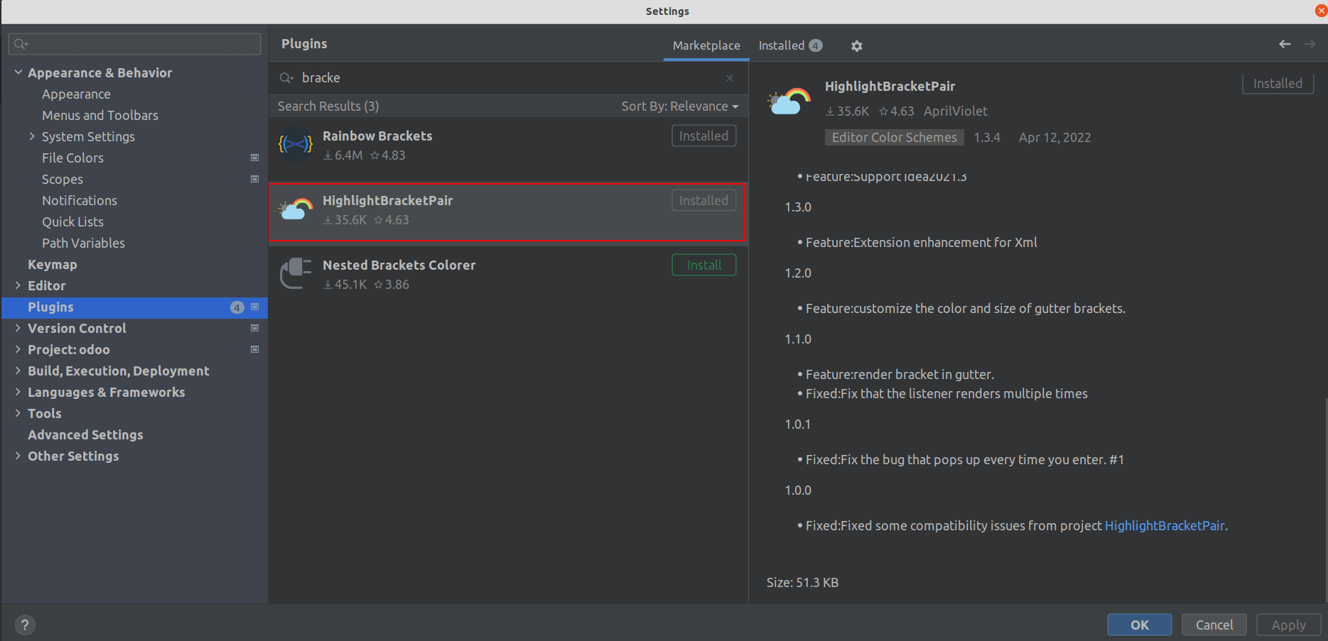The image size is (1328, 641).
Task: Switch to the Marketplace tab
Action: point(706,45)
